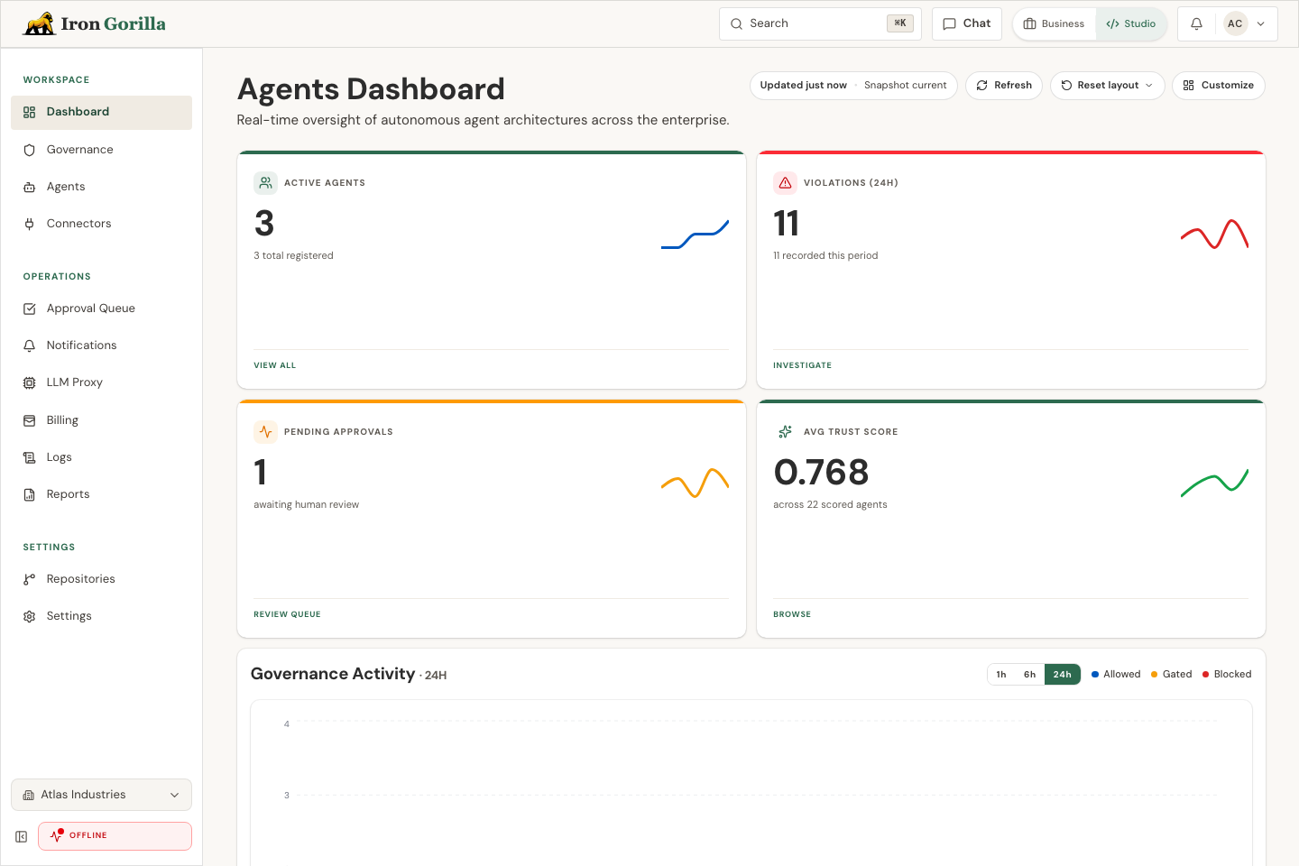Screen dimensions: 1299x866
Task: Open the AC account menu
Action: 1246,24
